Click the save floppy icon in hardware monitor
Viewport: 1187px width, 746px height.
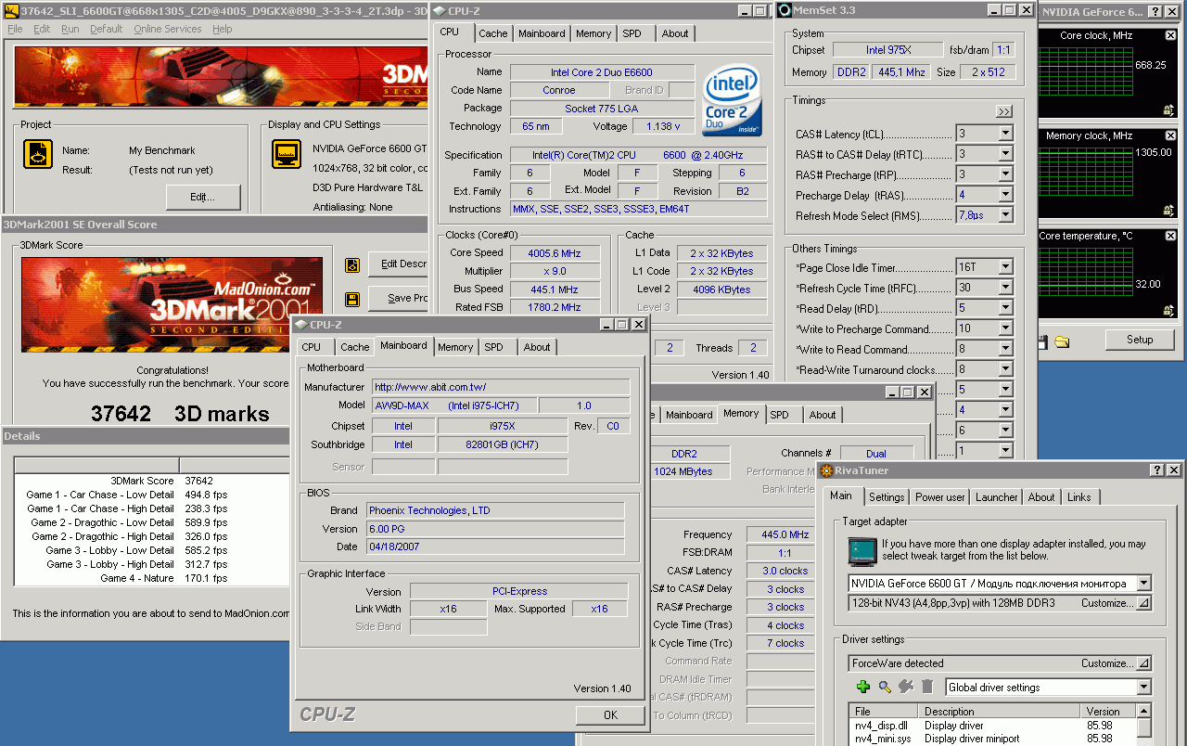pyautogui.click(x=1042, y=341)
